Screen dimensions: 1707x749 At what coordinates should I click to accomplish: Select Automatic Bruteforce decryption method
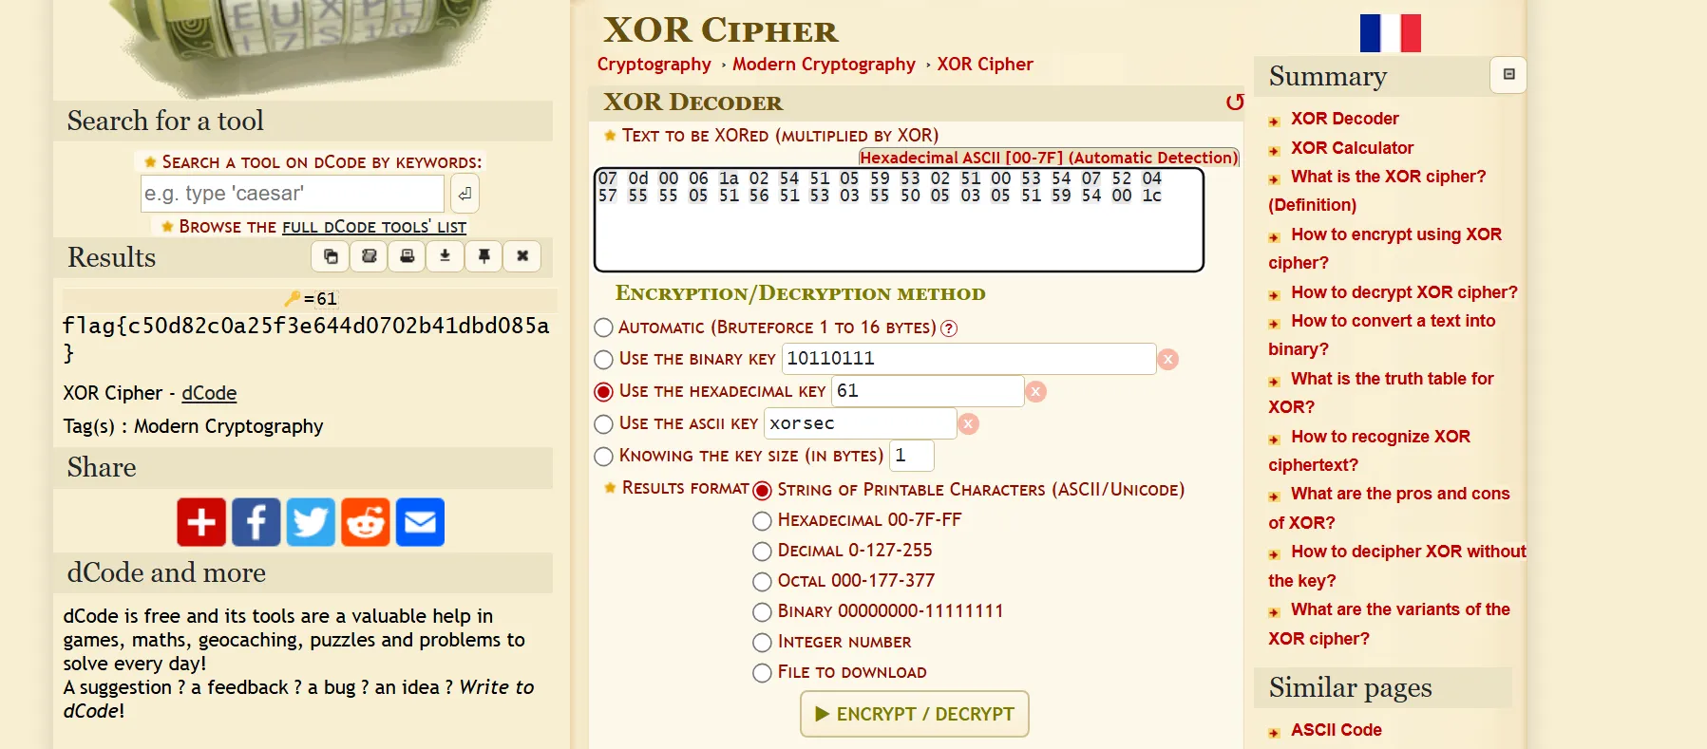click(603, 328)
